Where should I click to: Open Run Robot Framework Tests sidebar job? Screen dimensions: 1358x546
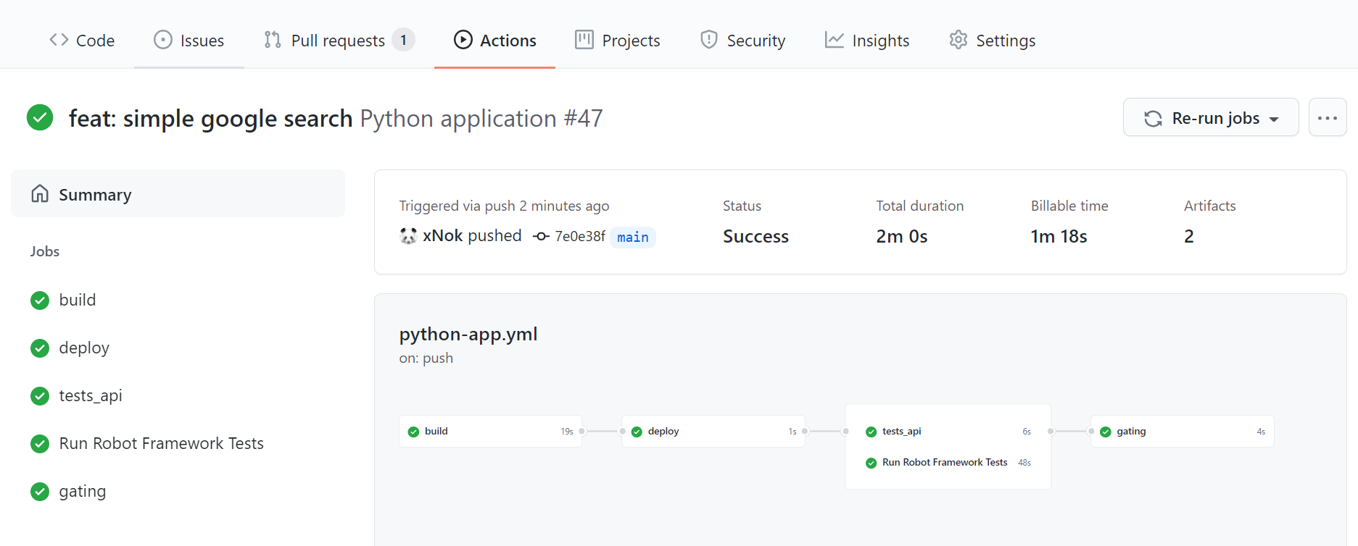(x=161, y=443)
